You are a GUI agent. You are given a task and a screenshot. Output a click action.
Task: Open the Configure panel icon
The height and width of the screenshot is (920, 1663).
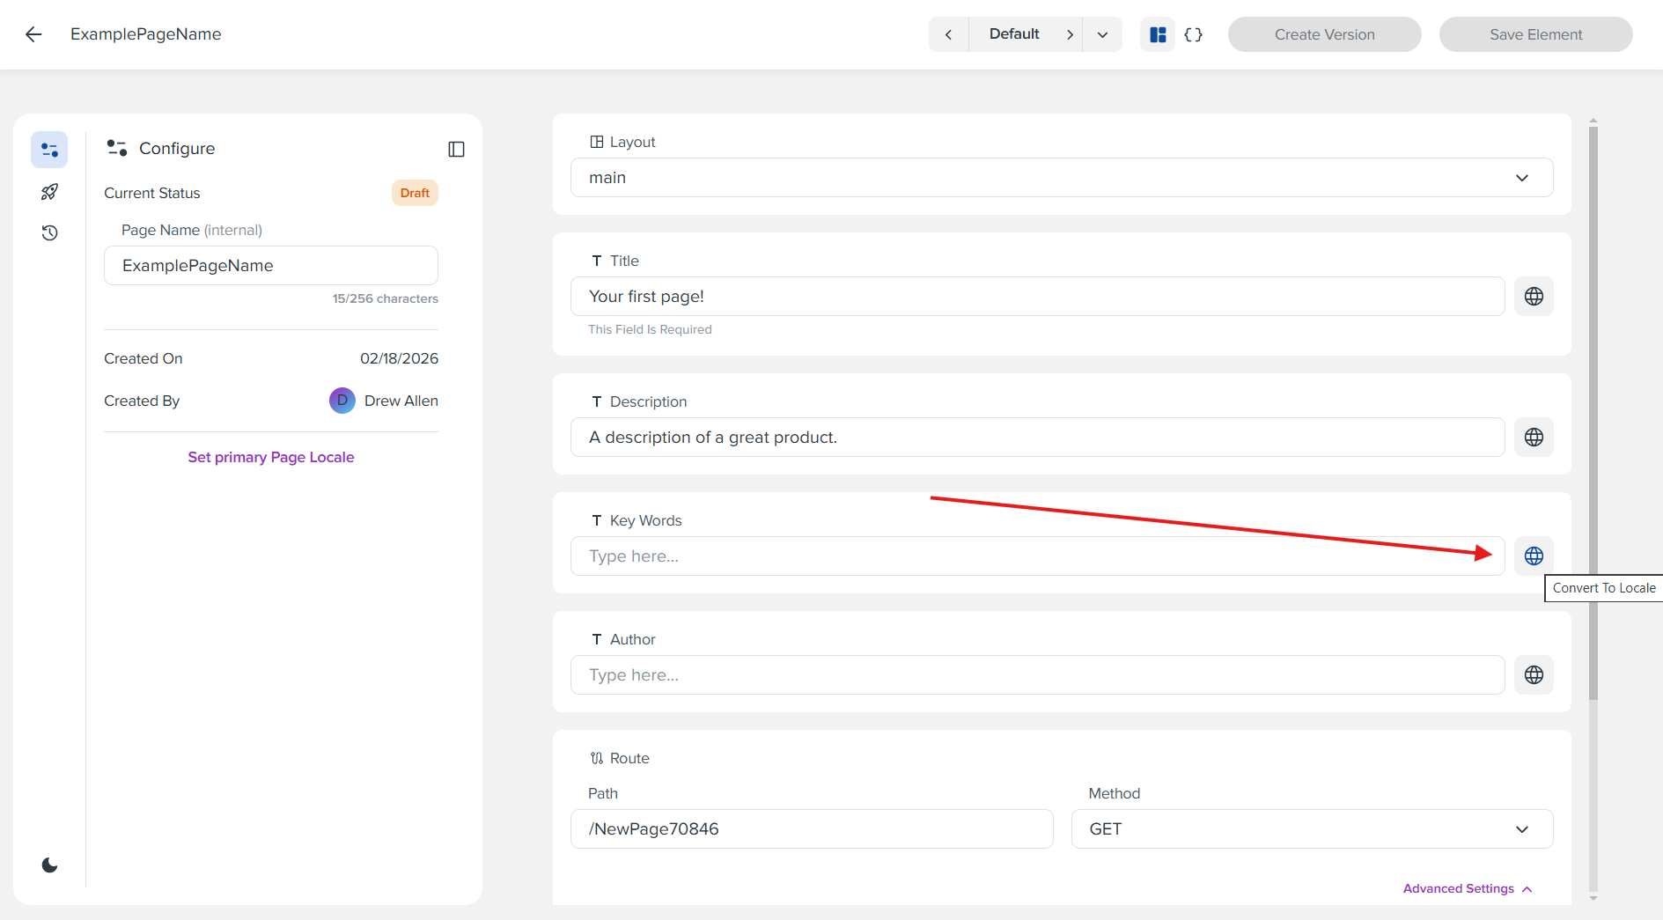point(48,149)
